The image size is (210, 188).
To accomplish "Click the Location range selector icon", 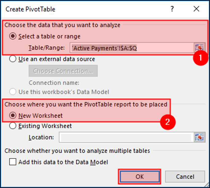I will coord(200,137).
